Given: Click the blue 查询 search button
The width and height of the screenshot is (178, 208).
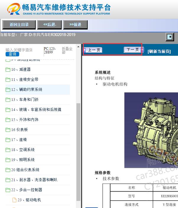Looking at the screenshot, I should click(12, 54).
